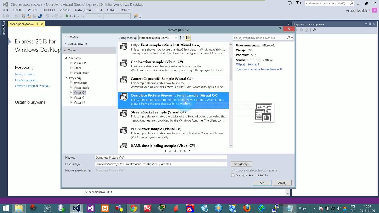379x213 pixels.
Task: Switch to small icons view in dialog
Action: click(182, 38)
